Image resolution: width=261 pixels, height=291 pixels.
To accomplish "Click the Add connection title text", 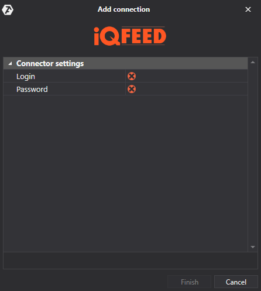I will 124,9.
